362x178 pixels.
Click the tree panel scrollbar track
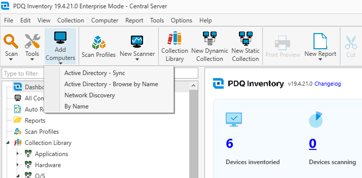[x=194, y=134]
